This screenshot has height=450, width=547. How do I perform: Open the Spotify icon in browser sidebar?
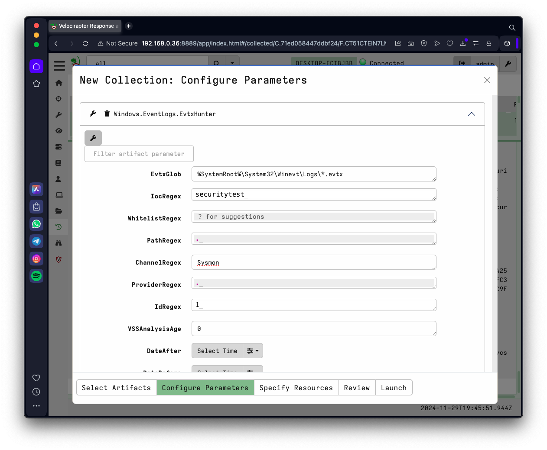pos(36,276)
